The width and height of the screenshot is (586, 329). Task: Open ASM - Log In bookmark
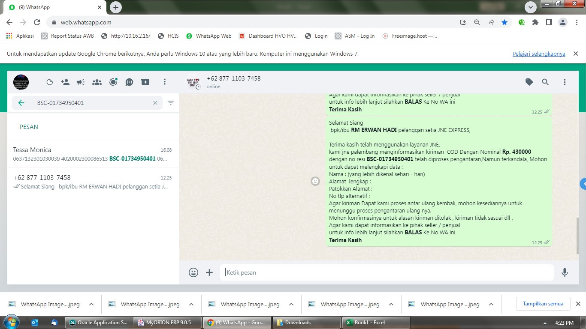tap(354, 36)
